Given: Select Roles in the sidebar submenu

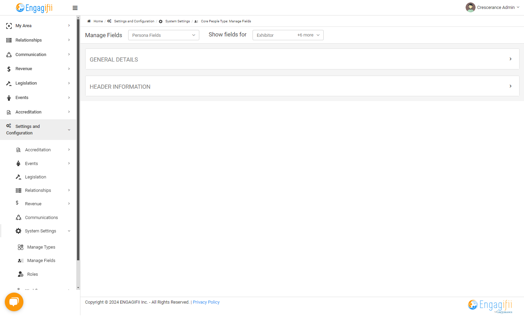Looking at the screenshot, I should coord(33,274).
